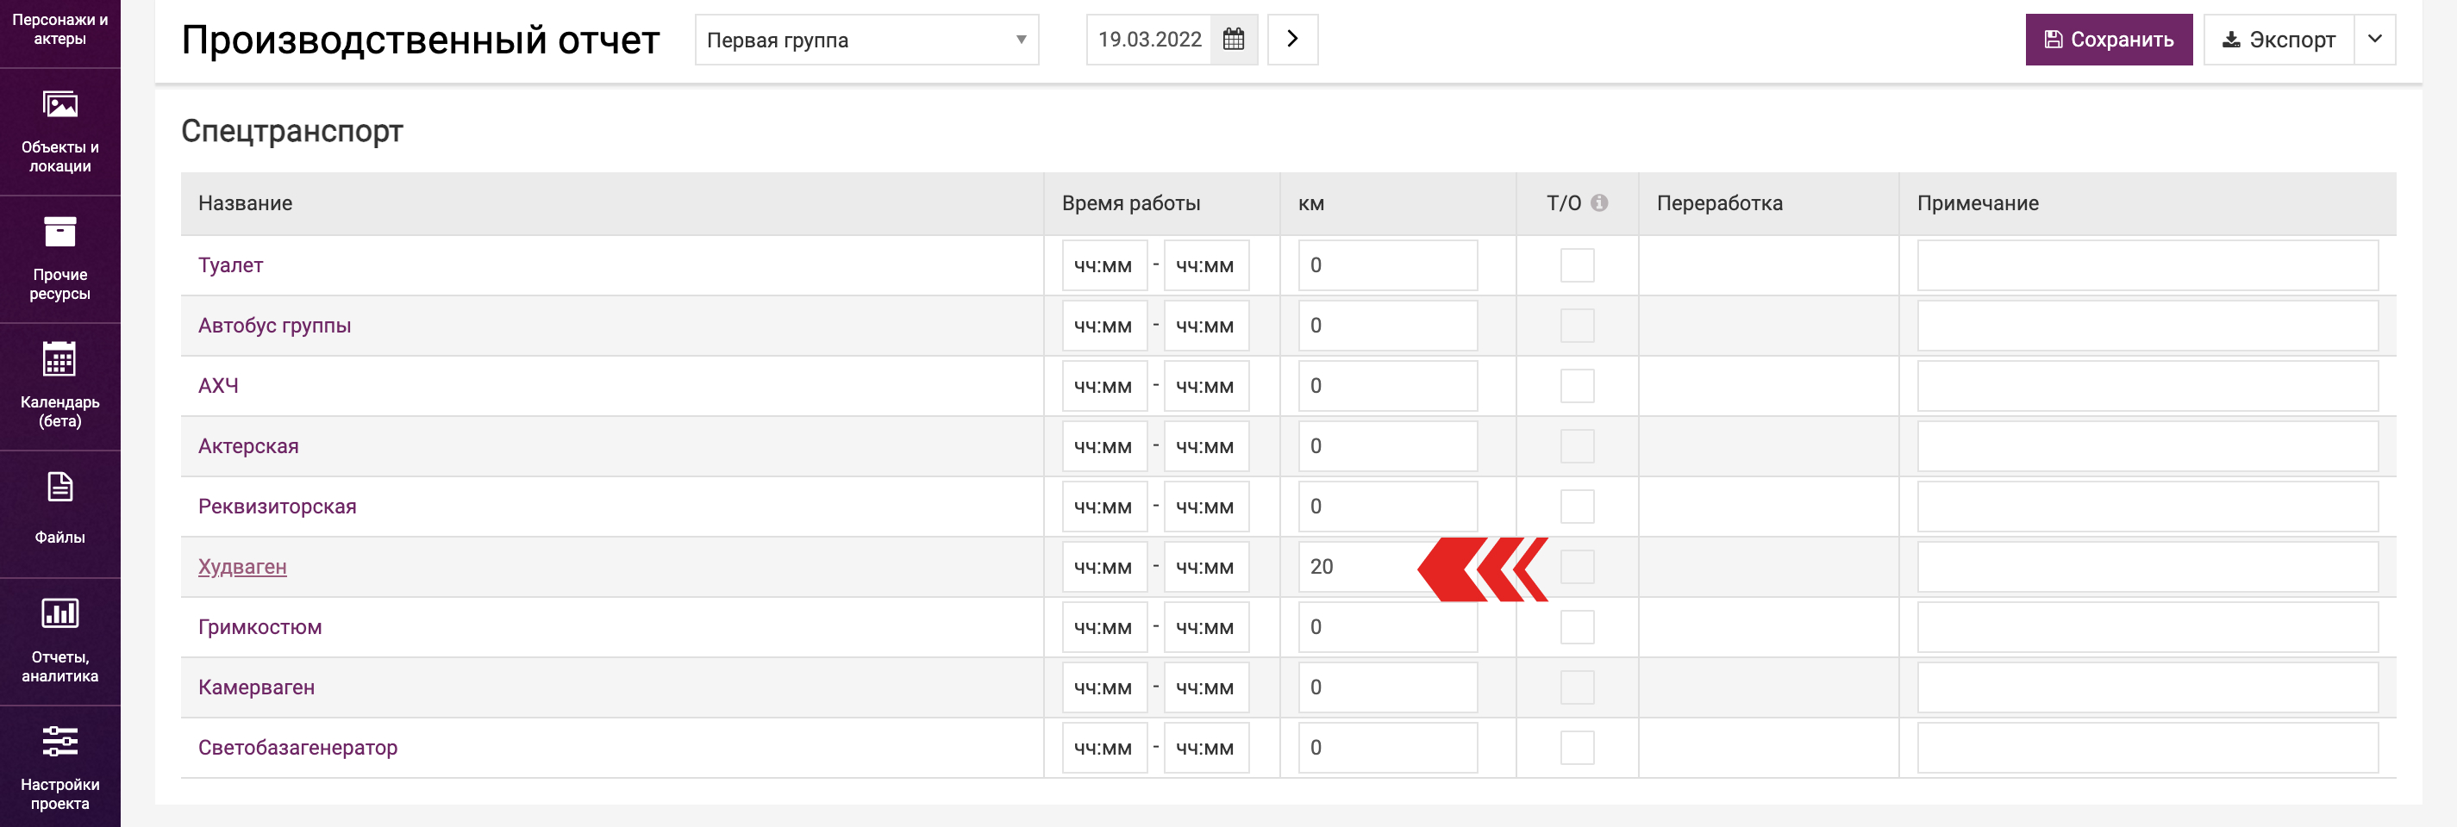Viewport: 2457px width, 827px height.
Task: Click end time field for Туалет
Action: point(1205,264)
